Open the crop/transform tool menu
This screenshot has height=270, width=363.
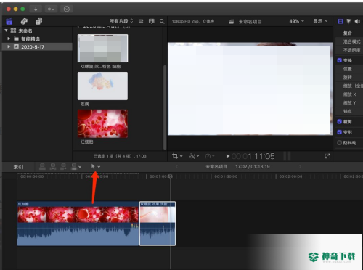pos(177,156)
